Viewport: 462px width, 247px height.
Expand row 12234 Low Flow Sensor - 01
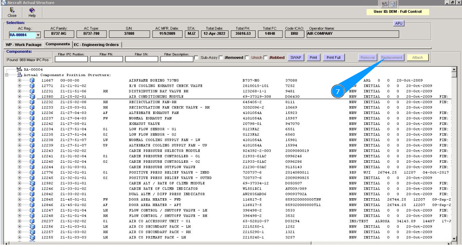click(20, 129)
